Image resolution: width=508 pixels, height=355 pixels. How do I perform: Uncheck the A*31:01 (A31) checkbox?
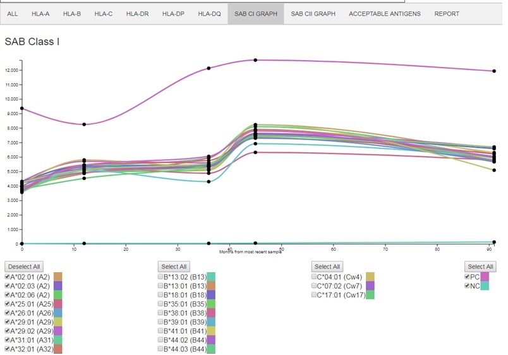8,340
